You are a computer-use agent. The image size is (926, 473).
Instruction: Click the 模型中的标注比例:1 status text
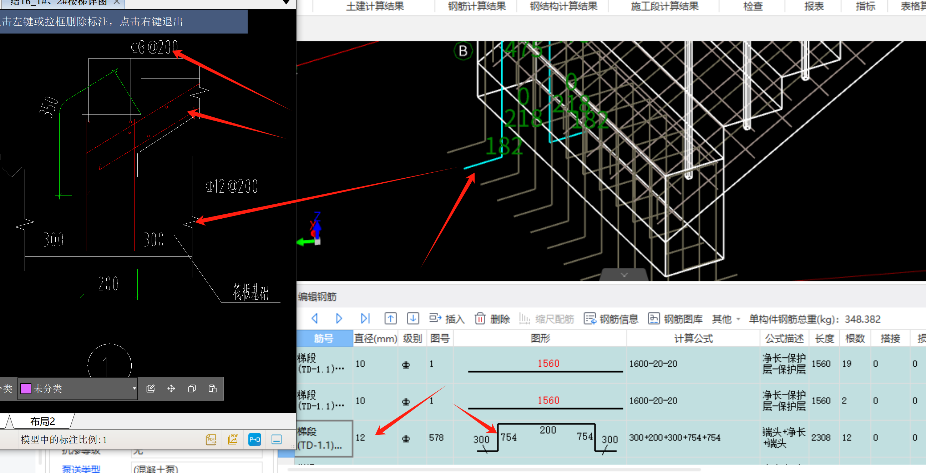coord(64,439)
